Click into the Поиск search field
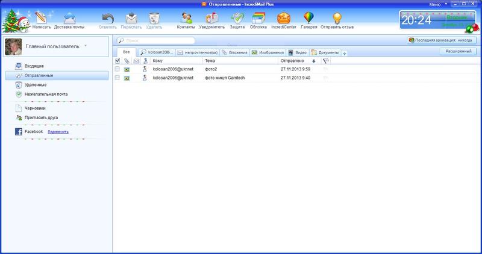482x254 pixels. (157, 40)
